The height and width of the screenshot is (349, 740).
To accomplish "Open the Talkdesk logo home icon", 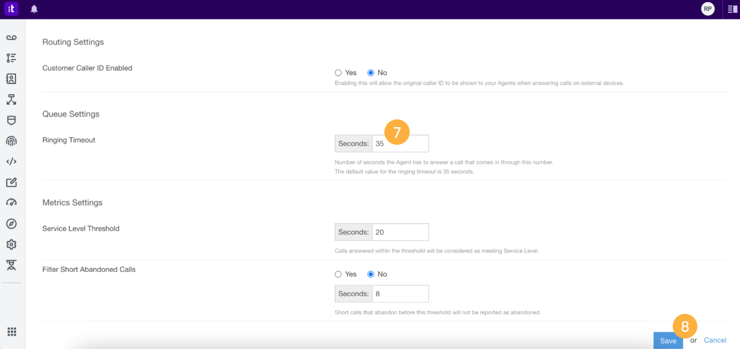I will 11,9.
